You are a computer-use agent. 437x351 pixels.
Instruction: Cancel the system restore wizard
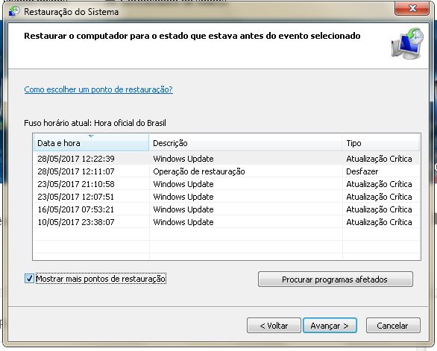click(x=393, y=326)
